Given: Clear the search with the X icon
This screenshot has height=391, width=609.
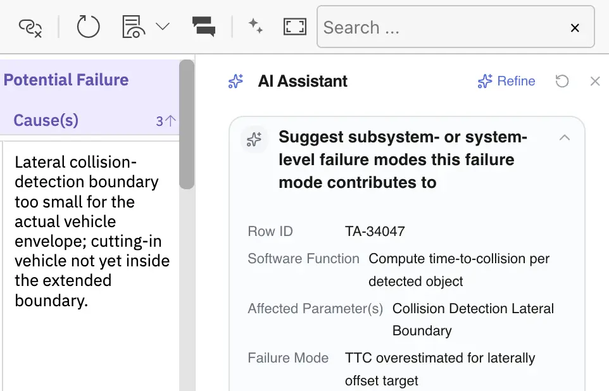Looking at the screenshot, I should pos(575,28).
